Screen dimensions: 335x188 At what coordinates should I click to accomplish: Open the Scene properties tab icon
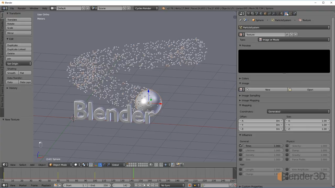coord(257,14)
